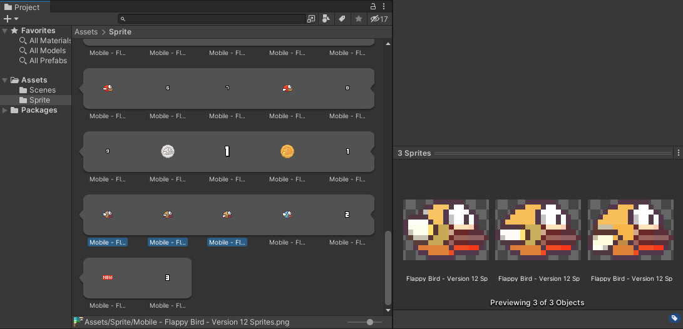Screen dimensions: 683x329
Task: Collapse the coin sprite row arrow
Action: coord(81,151)
